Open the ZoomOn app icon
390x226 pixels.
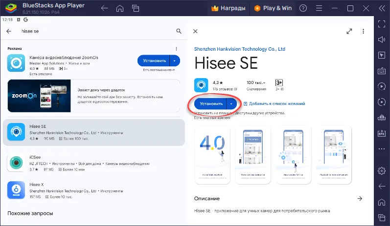coord(16,63)
